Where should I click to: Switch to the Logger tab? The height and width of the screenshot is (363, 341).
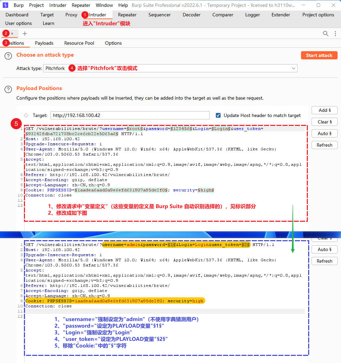click(x=252, y=15)
